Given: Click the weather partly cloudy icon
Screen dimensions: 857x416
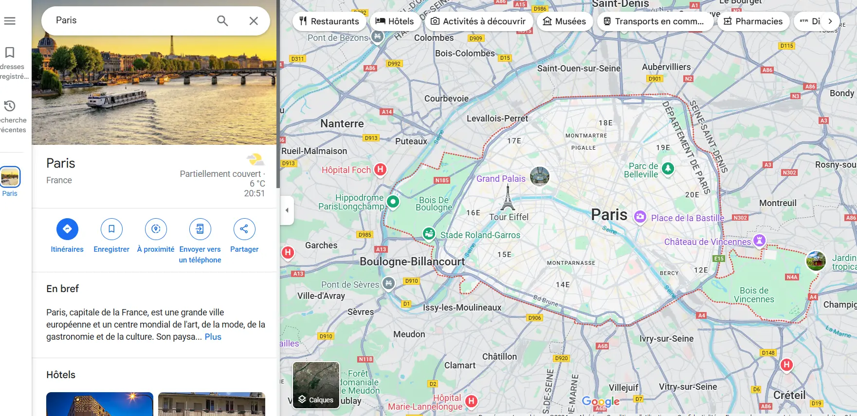Looking at the screenshot, I should click(x=255, y=159).
